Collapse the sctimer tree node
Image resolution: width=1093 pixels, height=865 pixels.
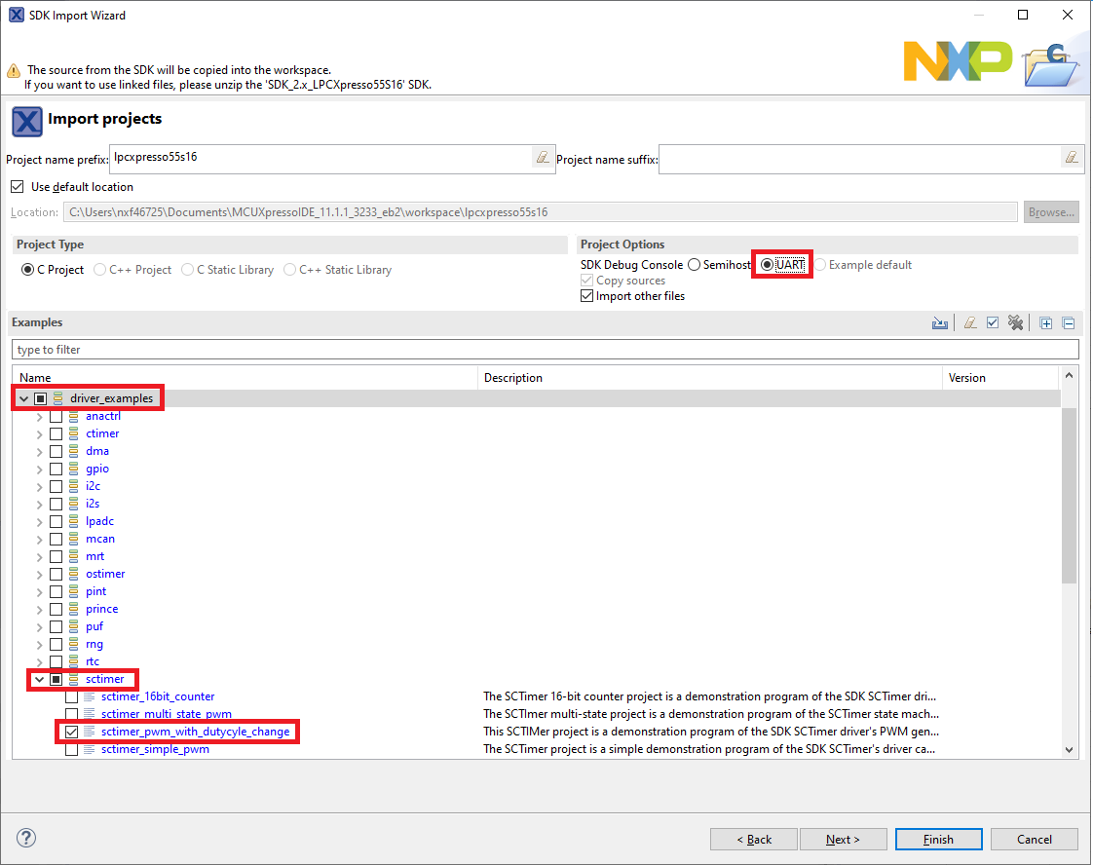40,679
